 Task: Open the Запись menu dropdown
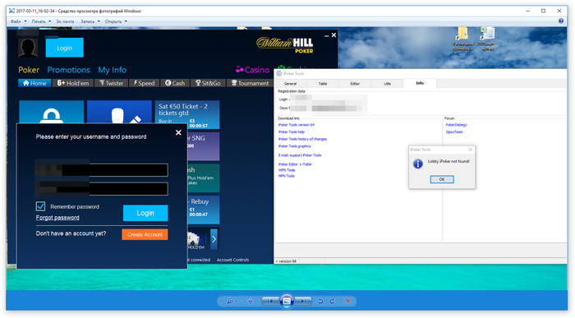(90, 21)
